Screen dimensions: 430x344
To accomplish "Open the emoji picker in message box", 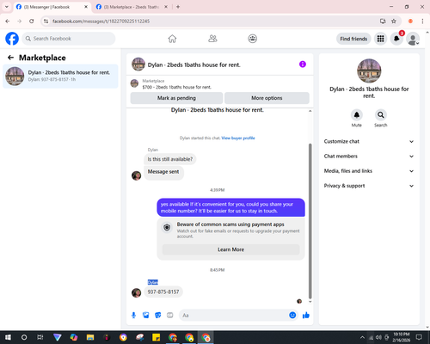I will tap(292, 315).
